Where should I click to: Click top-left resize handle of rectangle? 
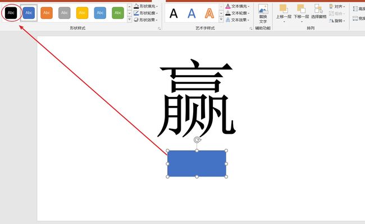167,151
